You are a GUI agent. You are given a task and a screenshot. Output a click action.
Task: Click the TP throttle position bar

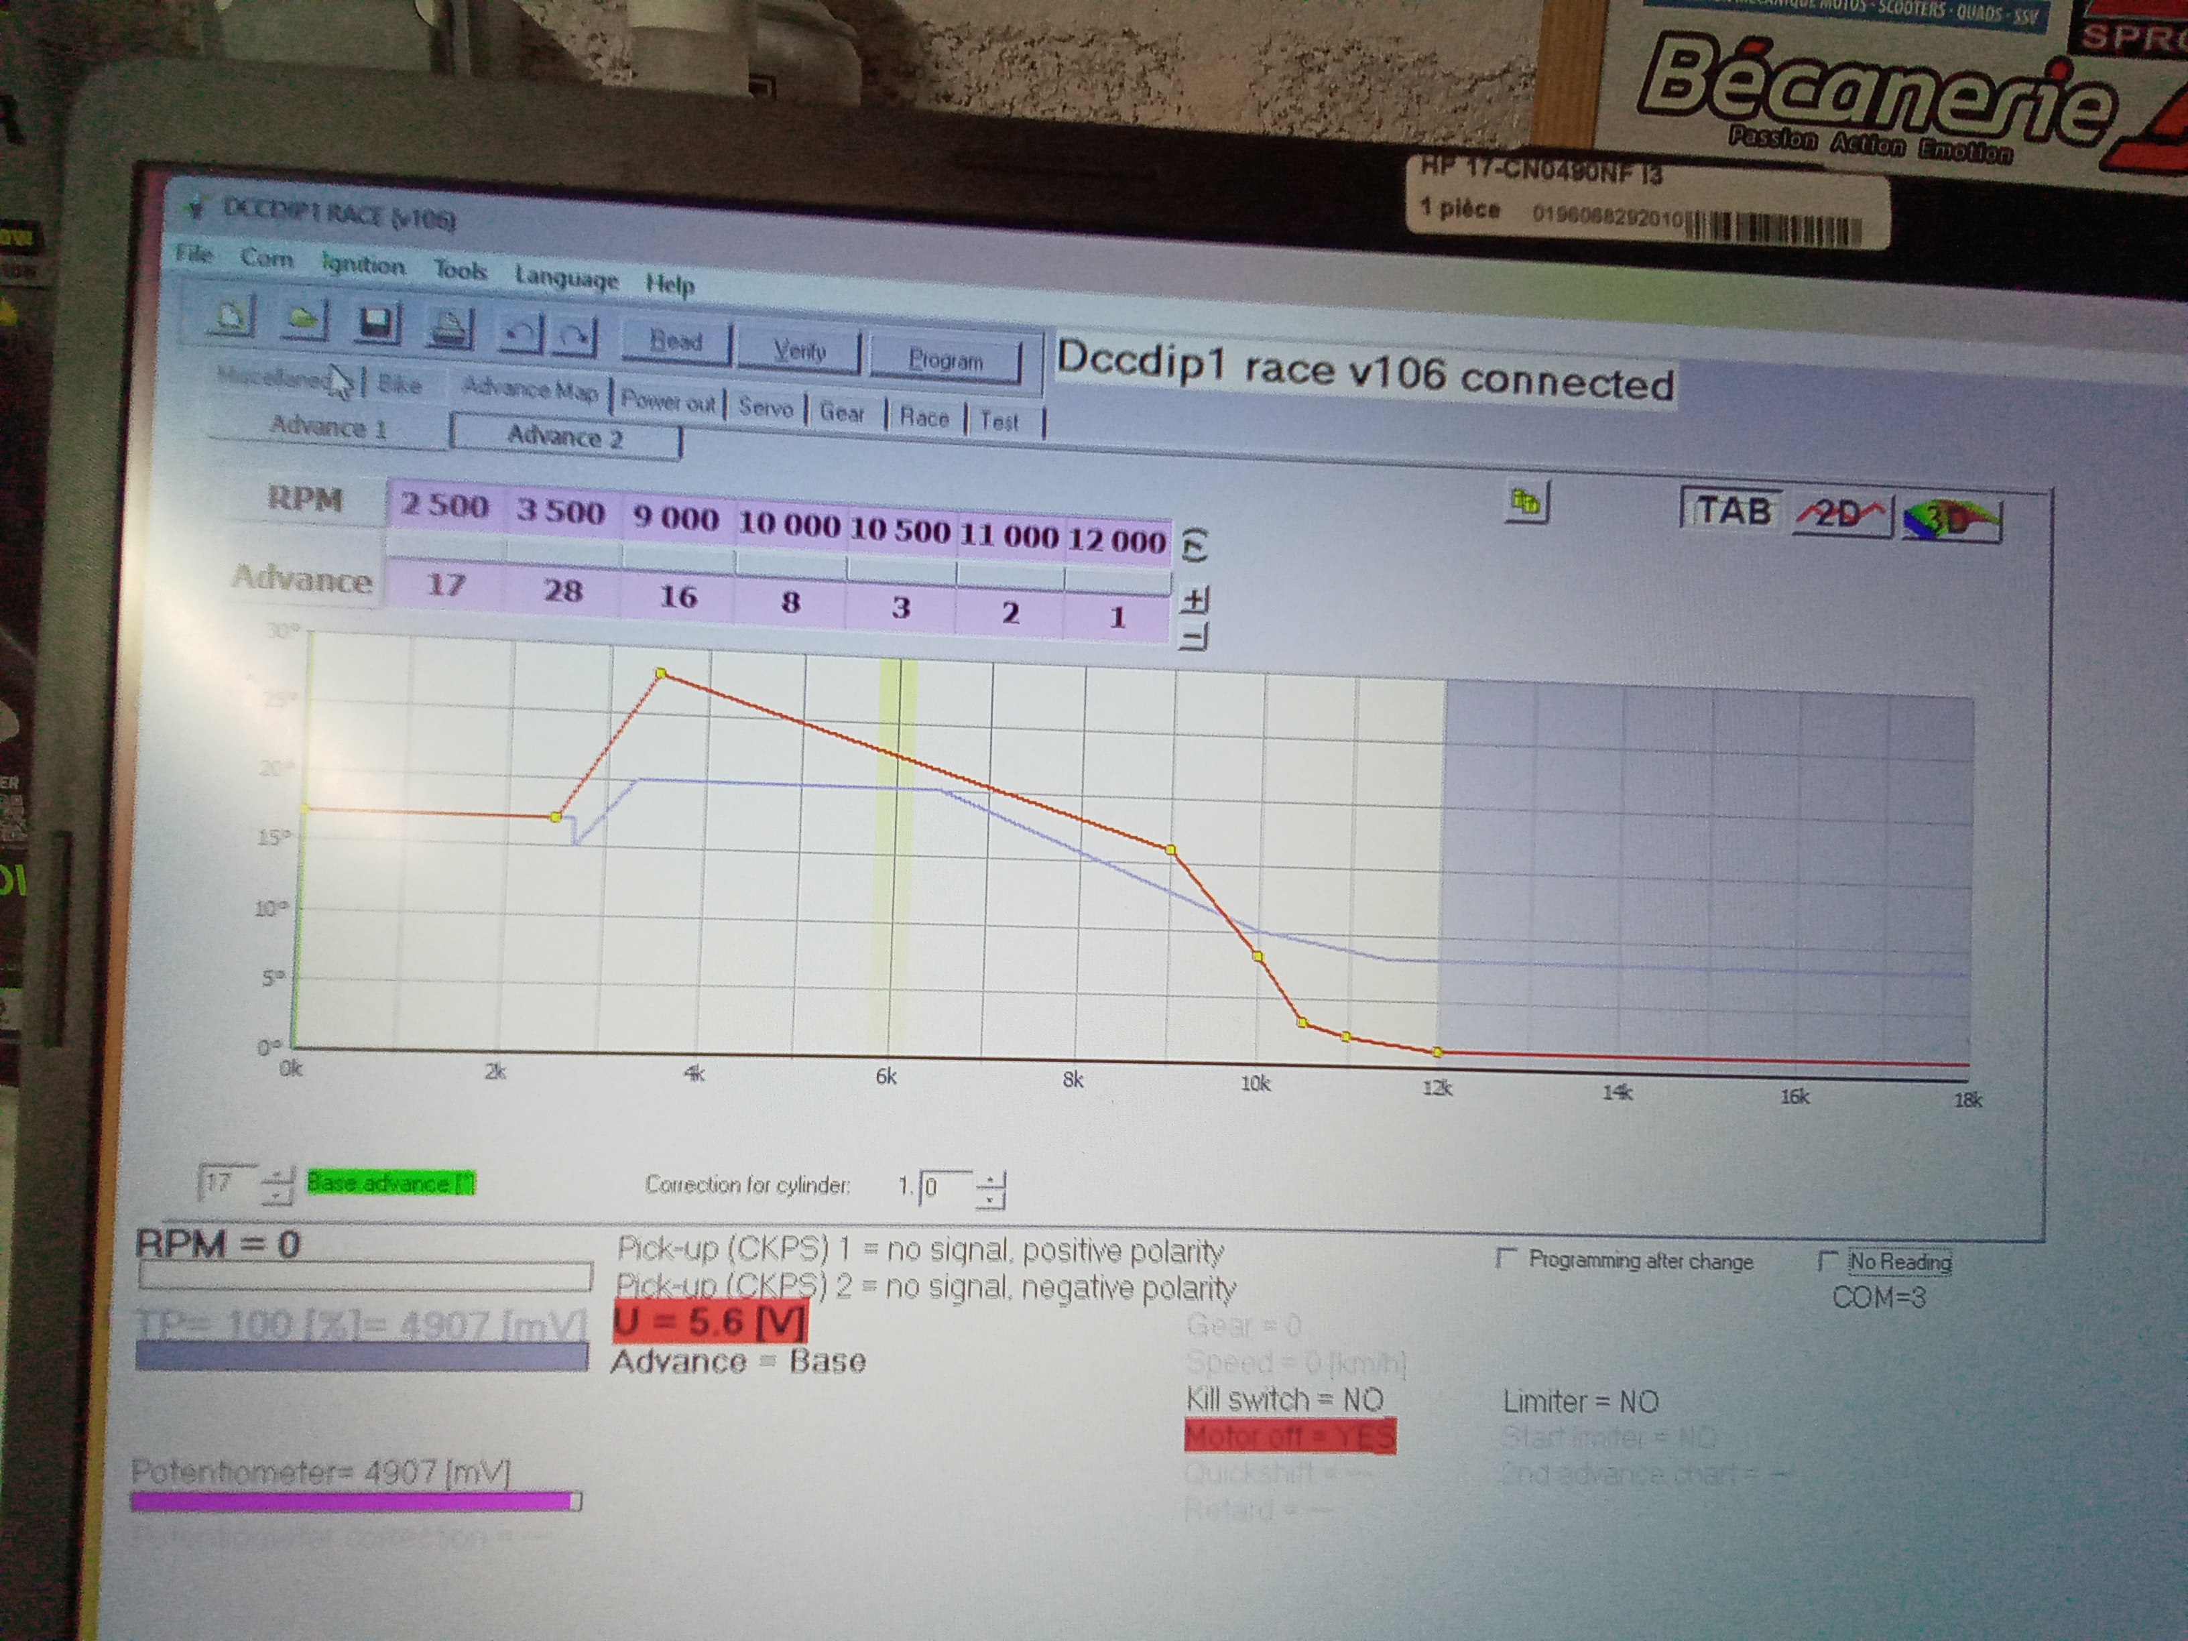point(362,1355)
